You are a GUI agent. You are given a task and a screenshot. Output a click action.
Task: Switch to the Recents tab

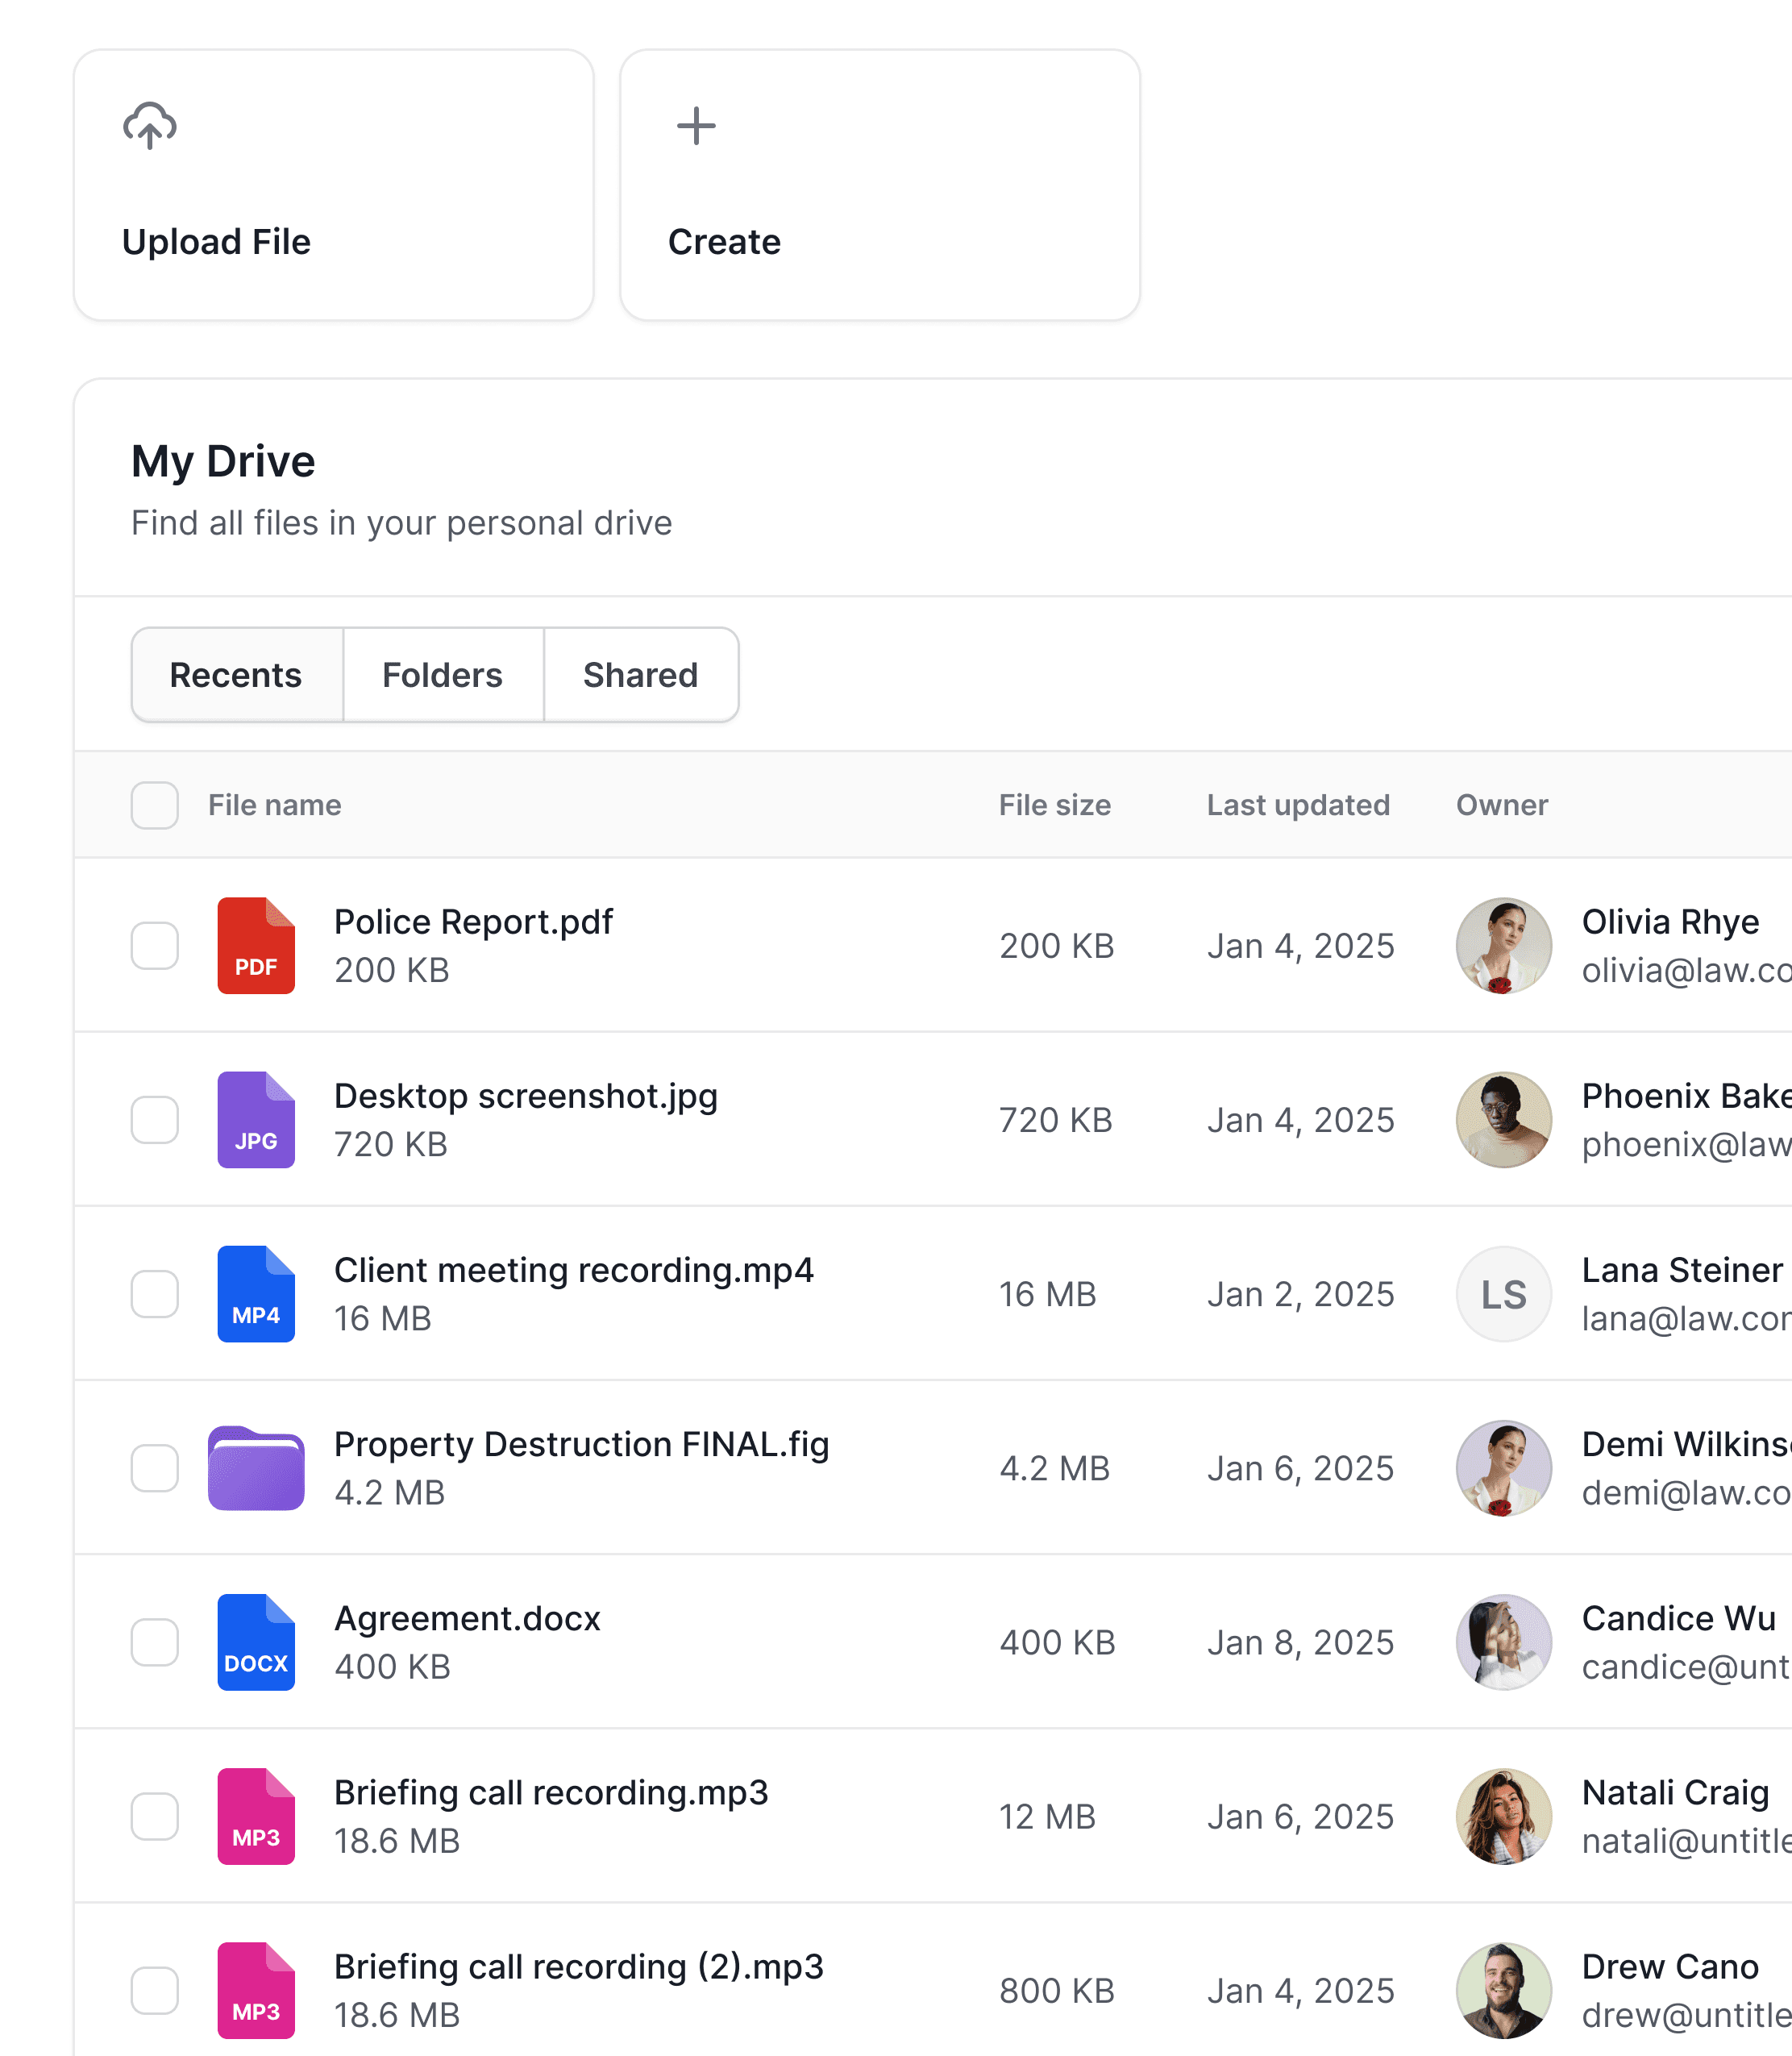(x=237, y=675)
